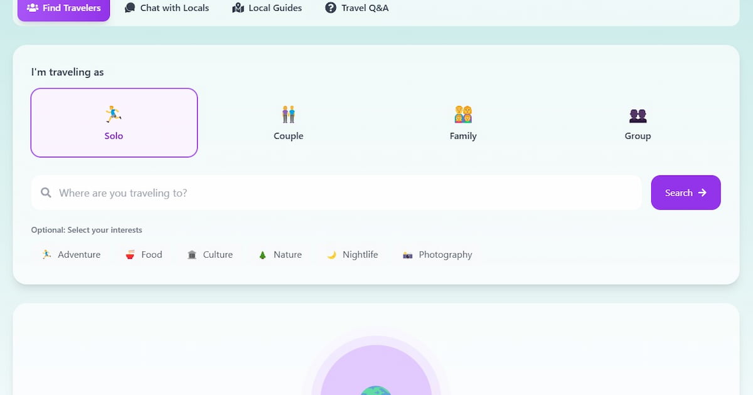Select the Find Travelers people icon

click(x=33, y=8)
